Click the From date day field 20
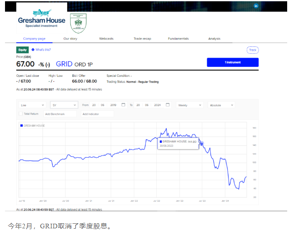Image resolution: width=293 pixels, height=235 pixels. 94,105
